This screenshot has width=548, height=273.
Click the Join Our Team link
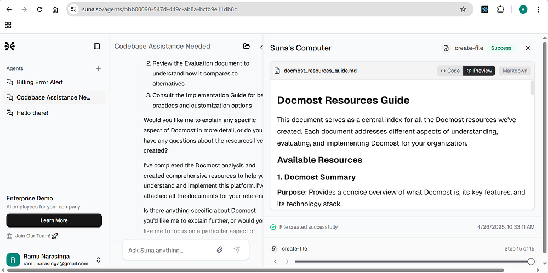32,236
